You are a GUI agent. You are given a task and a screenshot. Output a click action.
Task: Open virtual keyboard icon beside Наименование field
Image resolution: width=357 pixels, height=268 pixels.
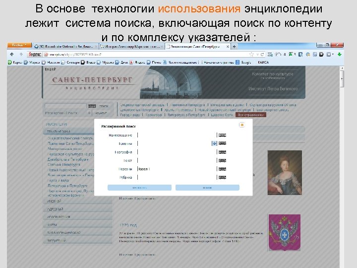222,135
